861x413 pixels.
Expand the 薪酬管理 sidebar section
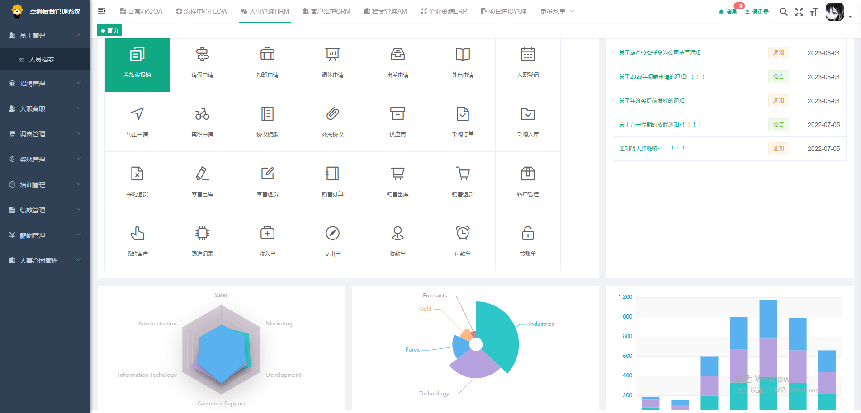click(45, 235)
